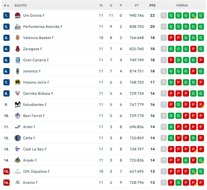207x190 pixels.
Task: Click the Perfumerías Avenida F team logo
Action: [x=17, y=27]
